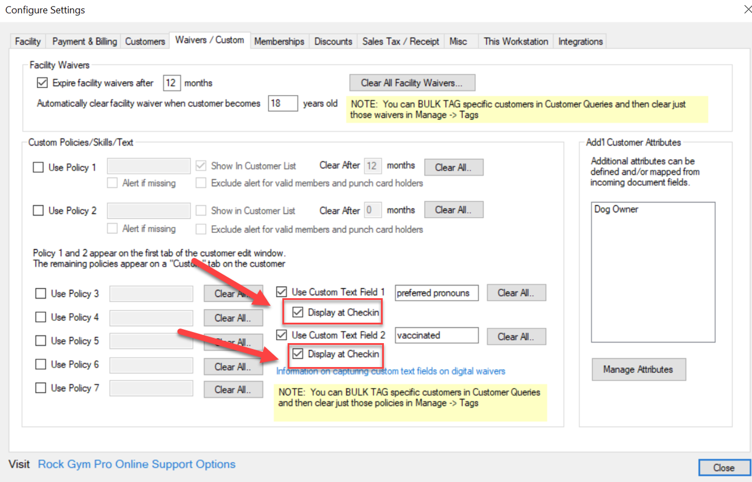
Task: Click Clear All for Policy 6
Action: (x=233, y=366)
